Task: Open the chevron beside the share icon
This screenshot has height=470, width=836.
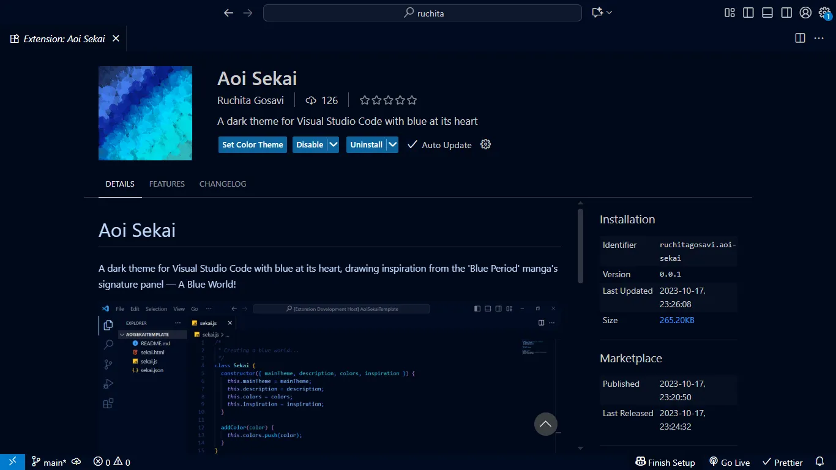Action: coord(609,12)
